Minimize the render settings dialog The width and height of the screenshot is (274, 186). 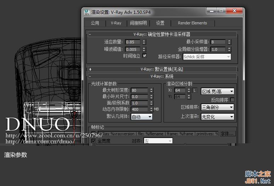point(212,11)
